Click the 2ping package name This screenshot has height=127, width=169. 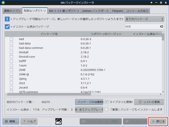[23, 79]
